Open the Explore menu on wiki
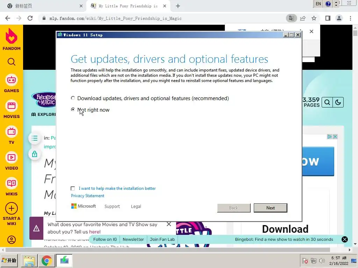The width and height of the screenshot is (358, 268). click(x=43, y=114)
